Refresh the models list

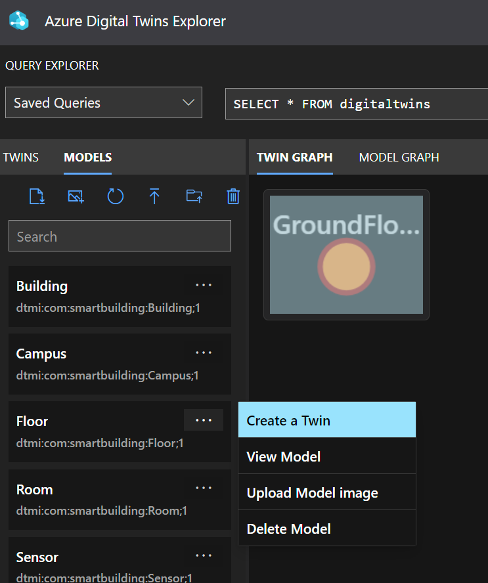pos(116,196)
